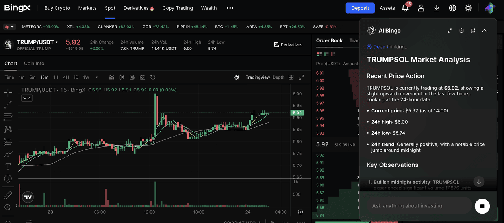
Task: Select the 1H timeframe
Action: (x=56, y=77)
